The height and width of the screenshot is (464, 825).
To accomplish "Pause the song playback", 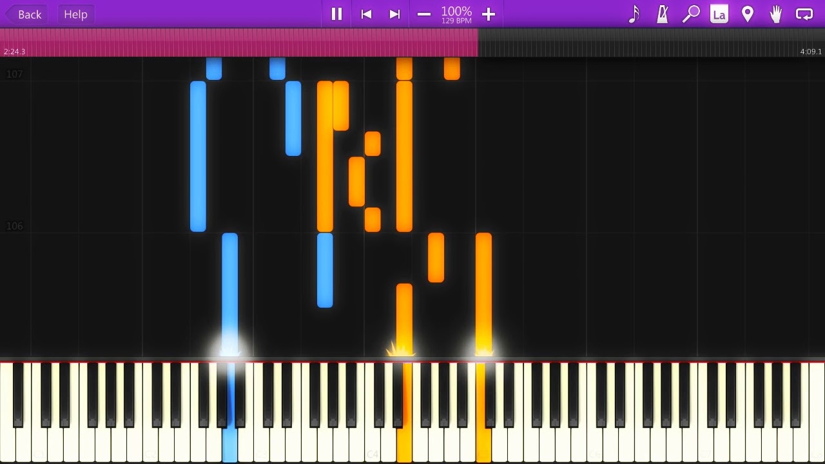I will coord(336,14).
